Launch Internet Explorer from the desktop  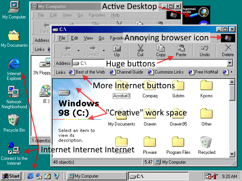point(14,69)
